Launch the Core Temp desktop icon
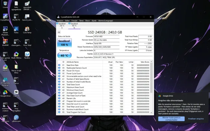The width and height of the screenshot is (210, 131). pos(27,30)
